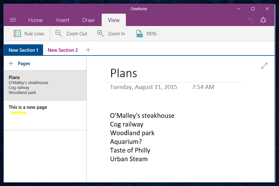
Task: Click the Urban Steam note line
Action: 129,159
